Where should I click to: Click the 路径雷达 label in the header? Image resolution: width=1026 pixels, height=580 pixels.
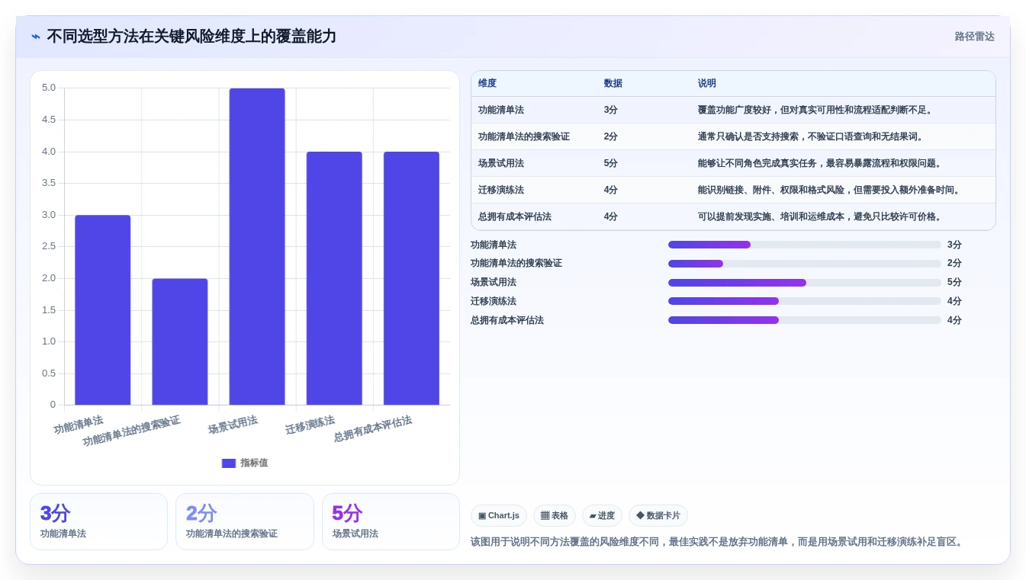[x=974, y=37]
